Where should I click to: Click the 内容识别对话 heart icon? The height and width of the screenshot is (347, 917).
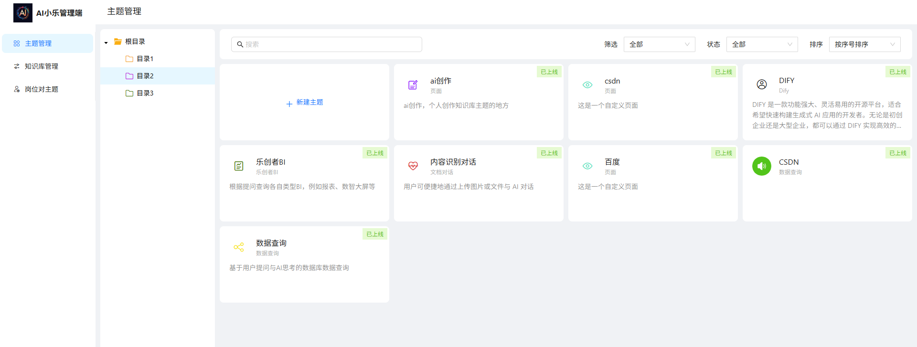(x=413, y=166)
